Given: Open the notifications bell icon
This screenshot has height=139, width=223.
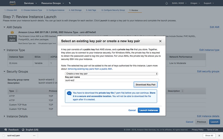Looking at the screenshot, I should click(166, 3).
